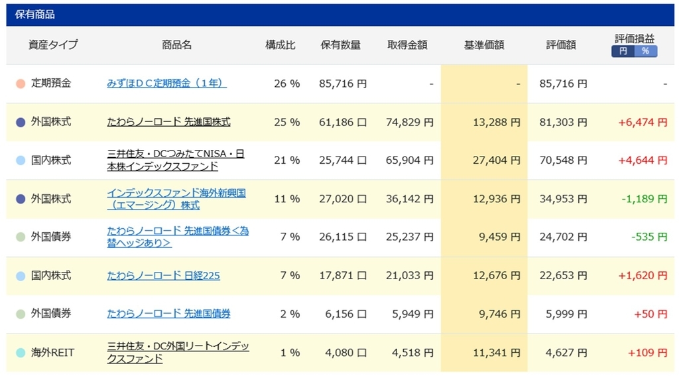Click the 取得金額 column header
The image size is (679, 376).
(x=407, y=44)
